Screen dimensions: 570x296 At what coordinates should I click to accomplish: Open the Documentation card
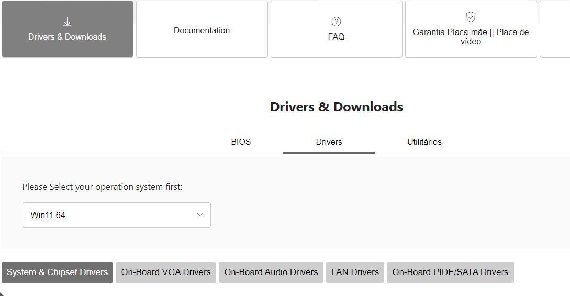[x=202, y=29]
